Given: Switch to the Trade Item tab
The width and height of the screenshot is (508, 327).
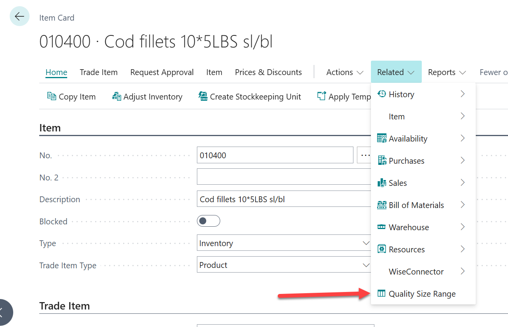Looking at the screenshot, I should [x=99, y=72].
